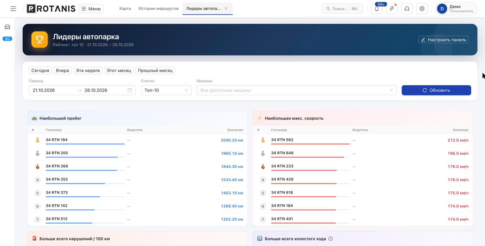Open the Меню button
This screenshot has height=246, width=485.
(x=91, y=9)
